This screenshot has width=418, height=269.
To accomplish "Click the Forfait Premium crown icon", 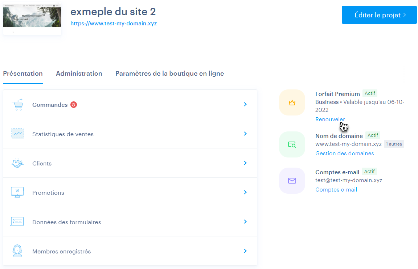I will click(292, 103).
